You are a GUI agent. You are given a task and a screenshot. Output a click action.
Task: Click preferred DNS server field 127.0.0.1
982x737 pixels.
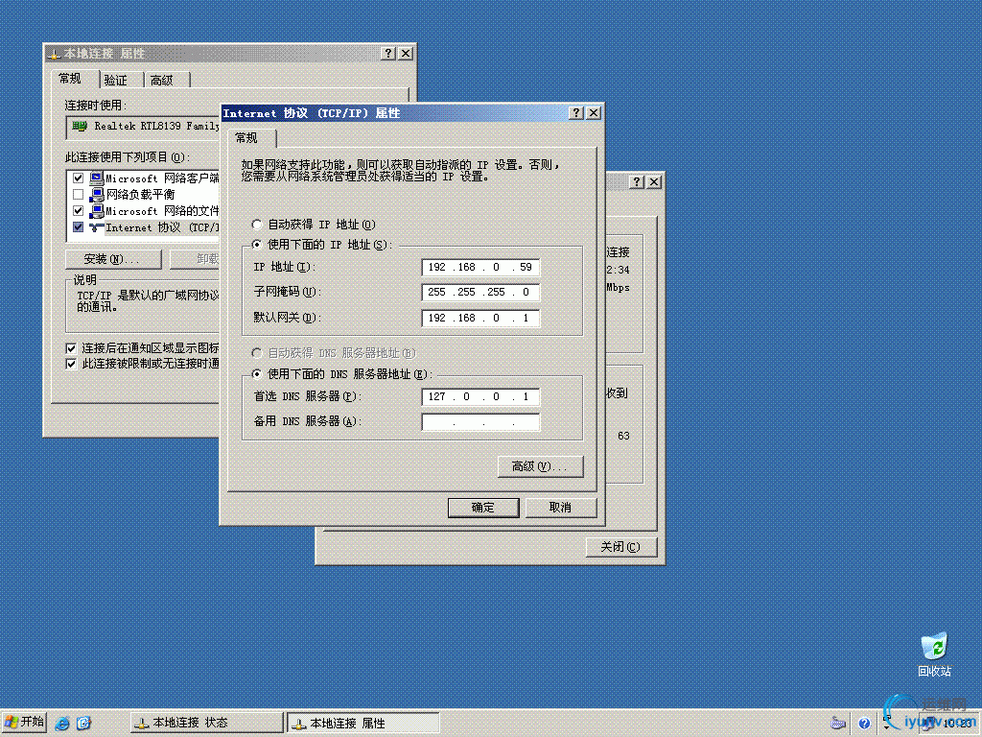pyautogui.click(x=480, y=396)
